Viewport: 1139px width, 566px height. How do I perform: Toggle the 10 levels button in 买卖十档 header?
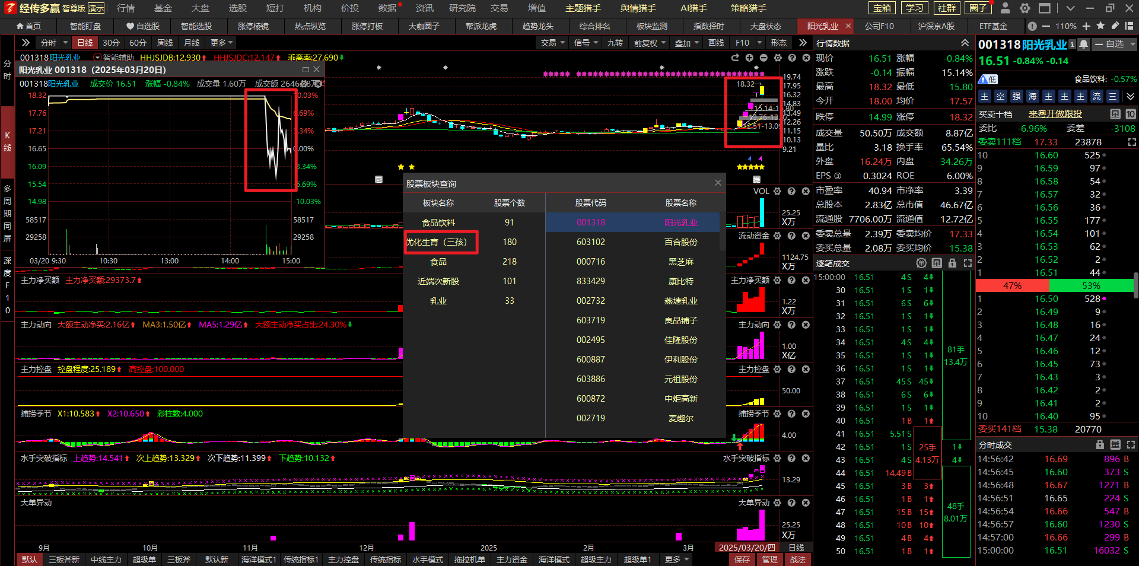(1131, 114)
